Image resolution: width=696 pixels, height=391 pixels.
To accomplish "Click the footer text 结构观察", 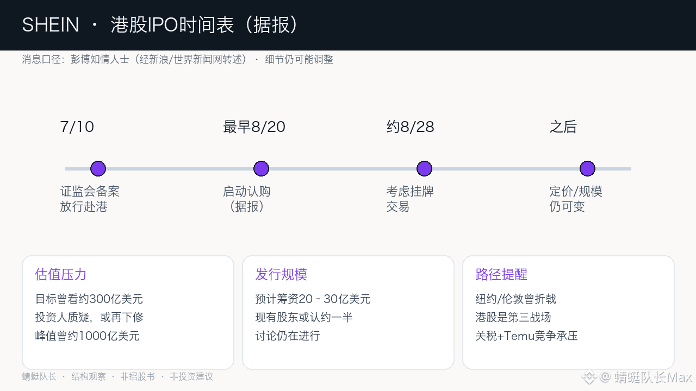I will pos(89,376).
